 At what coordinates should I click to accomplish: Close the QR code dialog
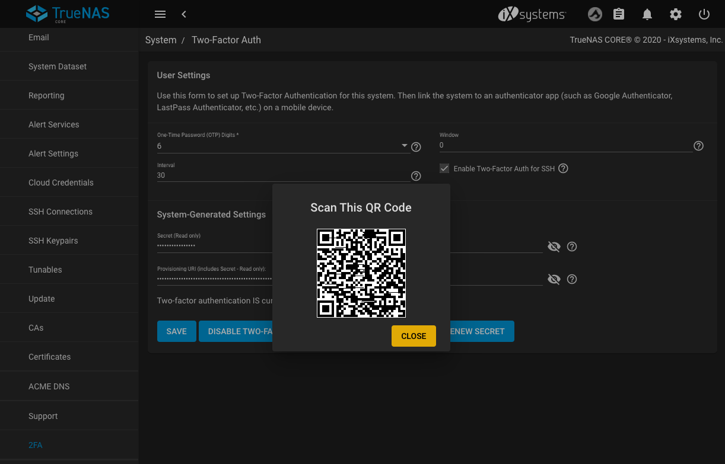414,336
